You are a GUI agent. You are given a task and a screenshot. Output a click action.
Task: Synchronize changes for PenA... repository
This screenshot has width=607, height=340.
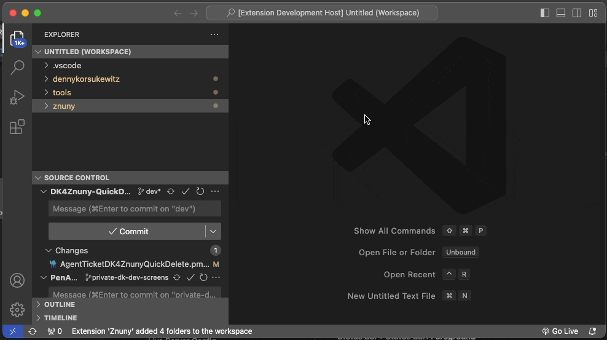(177, 278)
